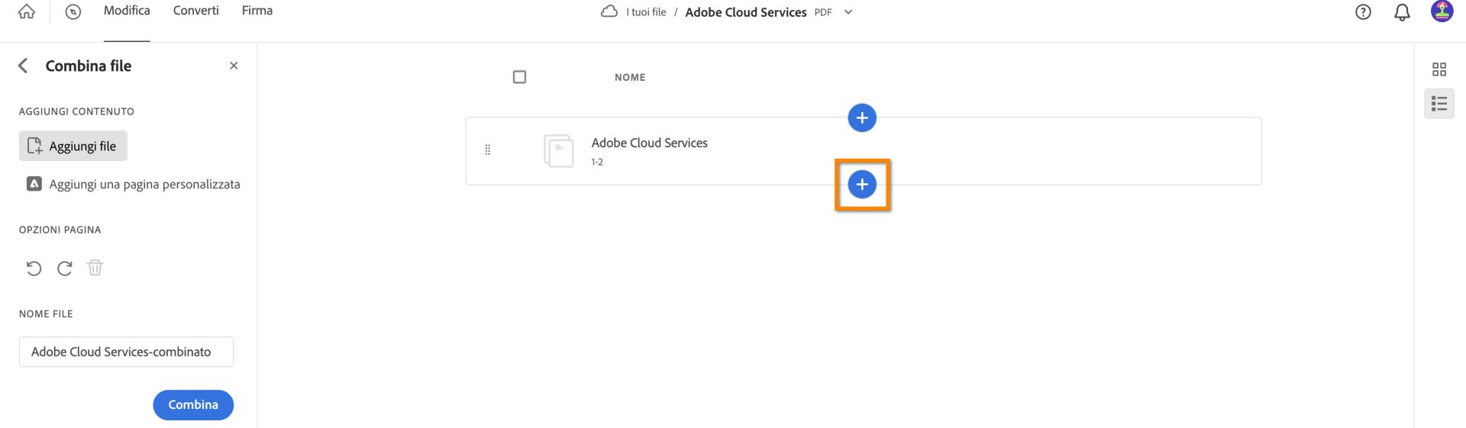Switch to thumbnail grid view
1466x428 pixels.
[1439, 69]
